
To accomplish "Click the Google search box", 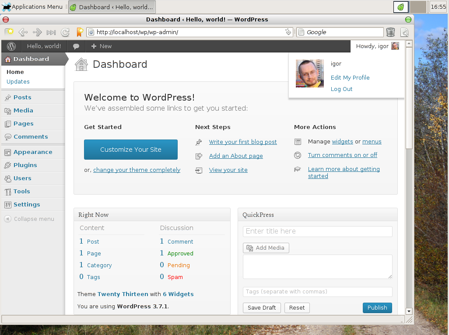I will point(340,32).
